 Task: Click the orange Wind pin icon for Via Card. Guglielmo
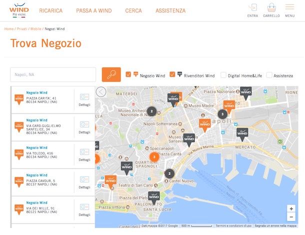[x=19, y=127]
